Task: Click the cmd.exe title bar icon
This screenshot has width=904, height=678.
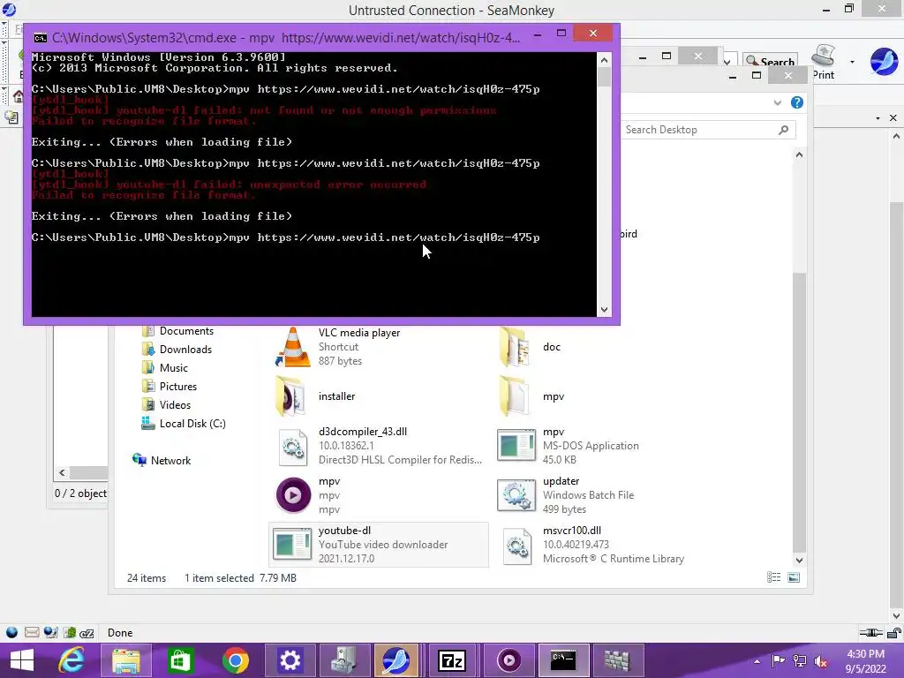Action: pos(41,38)
